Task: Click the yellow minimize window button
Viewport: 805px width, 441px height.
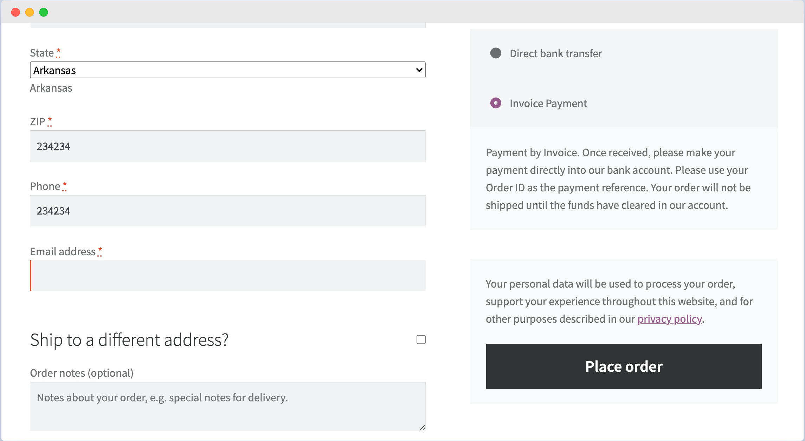Action: (30, 12)
